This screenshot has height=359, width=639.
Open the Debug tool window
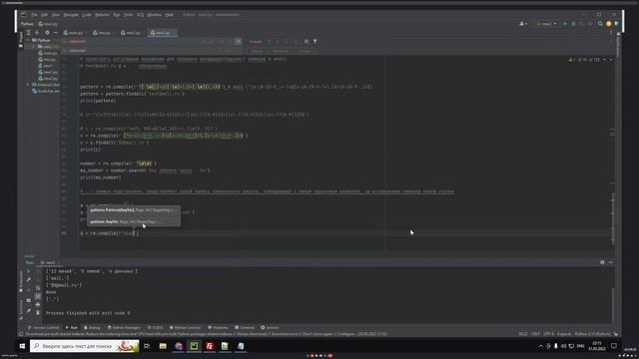tap(92, 328)
